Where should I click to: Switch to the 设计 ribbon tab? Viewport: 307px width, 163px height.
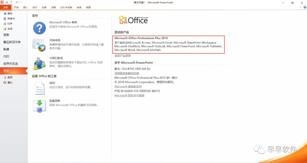[x=35, y=7]
